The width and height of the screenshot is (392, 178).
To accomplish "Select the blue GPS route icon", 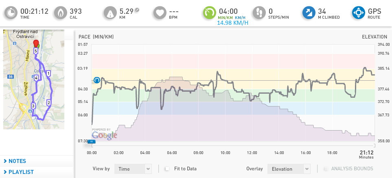I will pos(359,13).
